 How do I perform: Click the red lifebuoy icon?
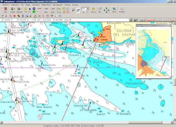(x=15, y=16)
